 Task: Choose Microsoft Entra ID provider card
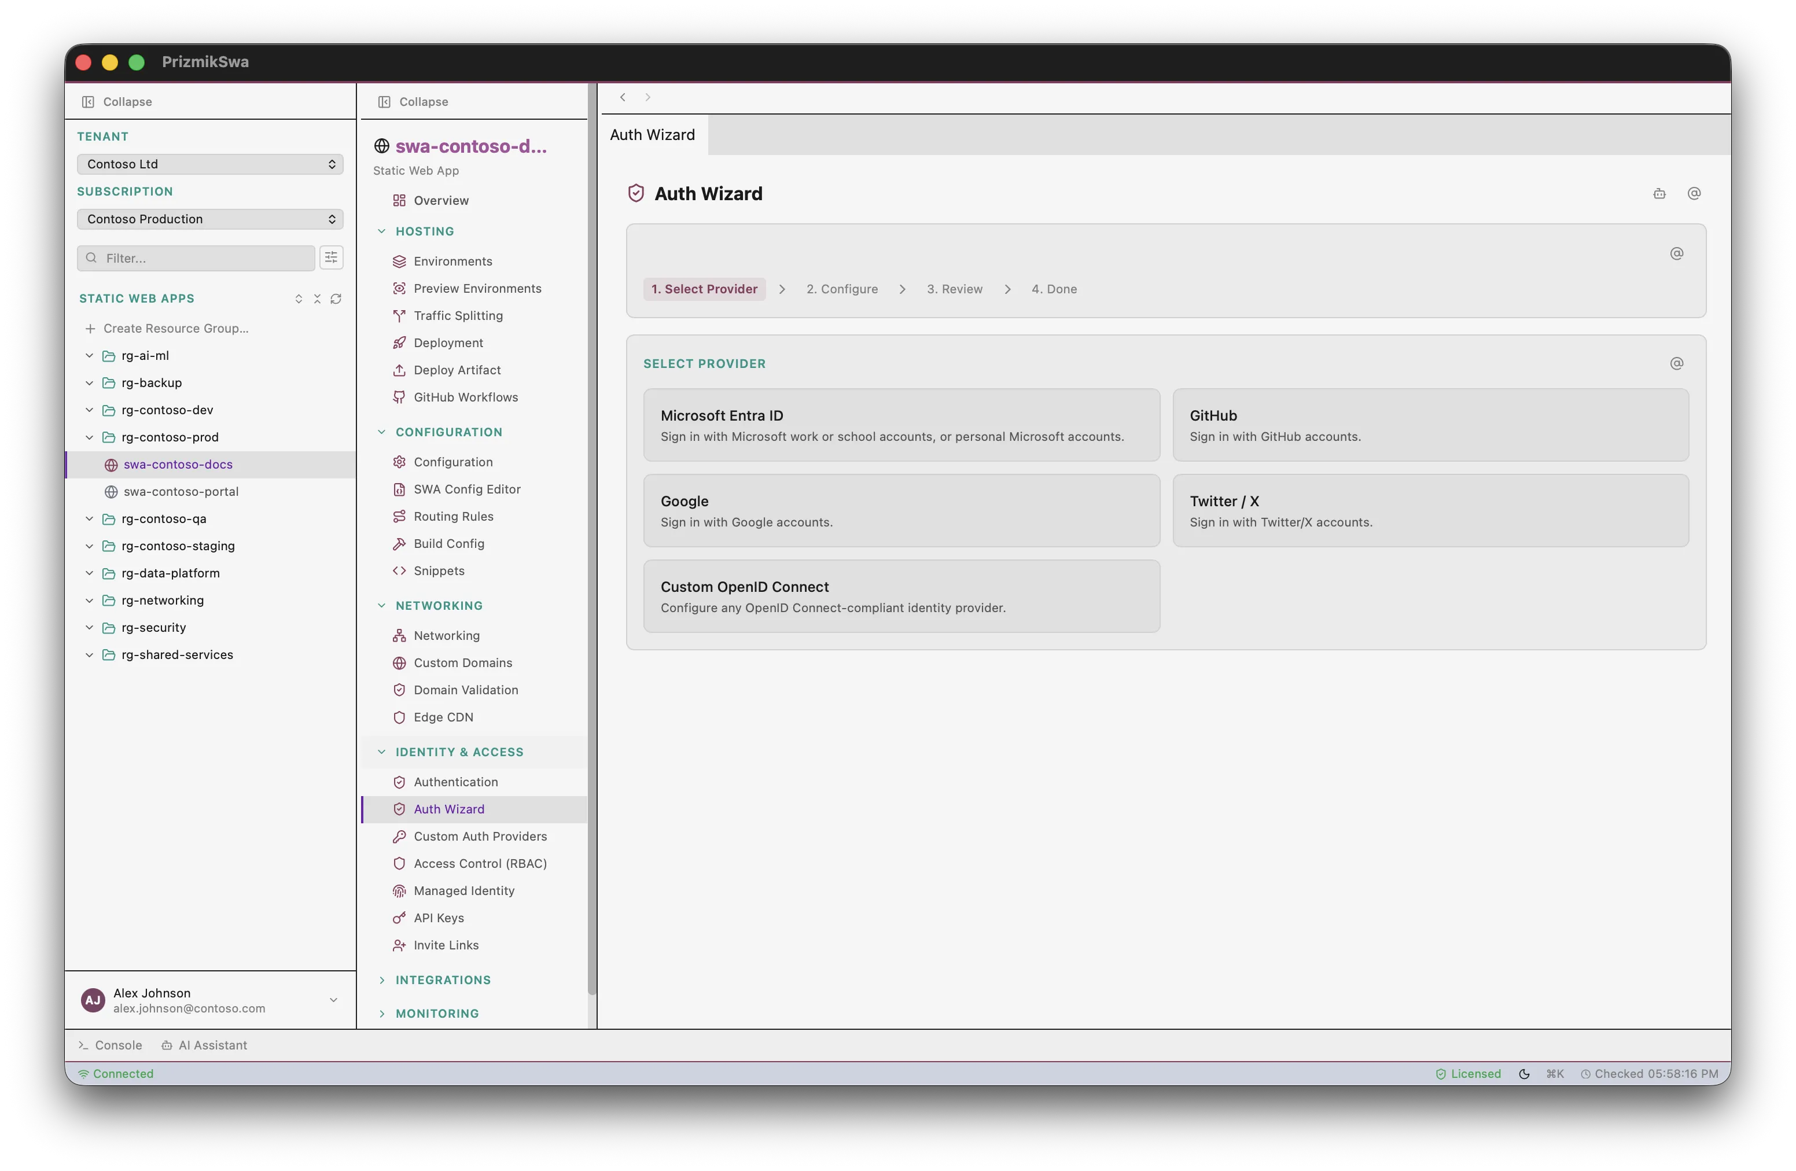click(x=901, y=425)
